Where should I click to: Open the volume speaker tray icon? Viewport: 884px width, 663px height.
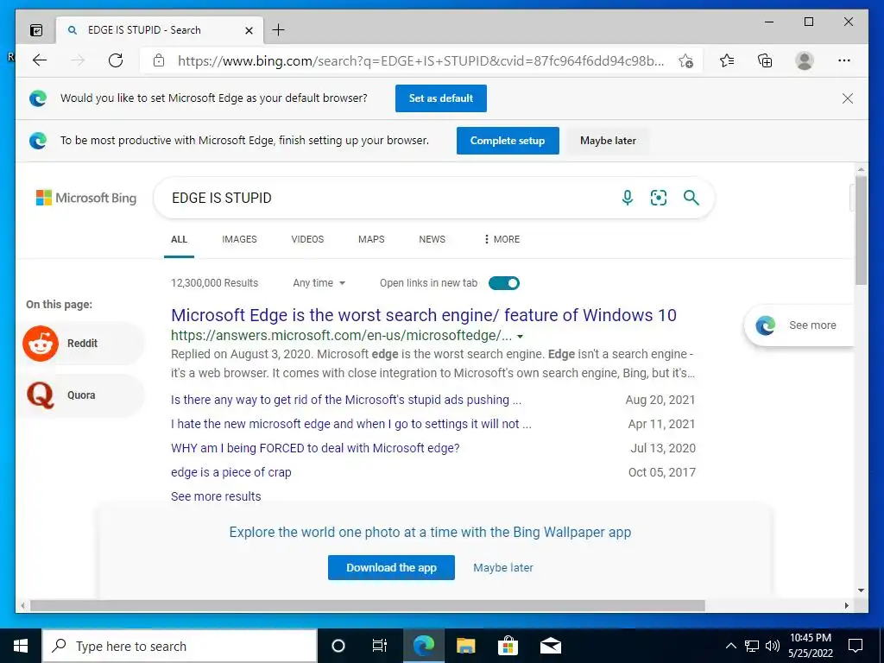coord(773,646)
